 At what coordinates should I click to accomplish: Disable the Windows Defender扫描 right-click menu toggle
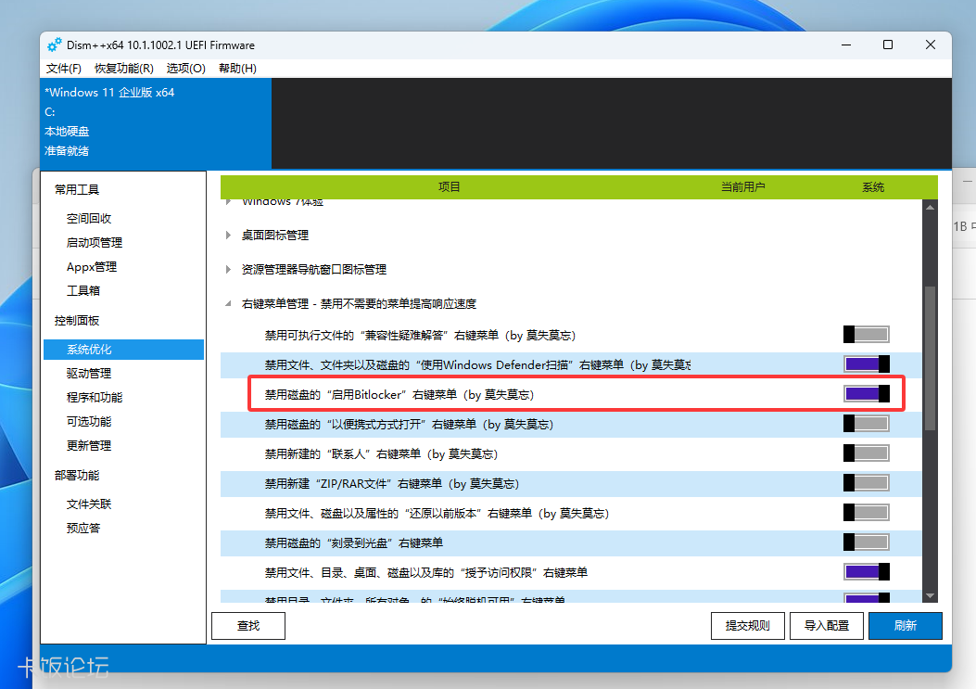click(x=866, y=364)
